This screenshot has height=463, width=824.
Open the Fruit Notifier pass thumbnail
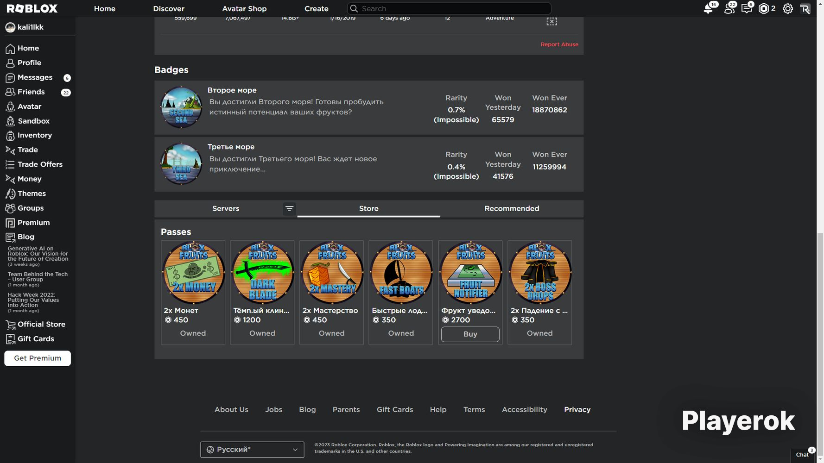click(470, 272)
